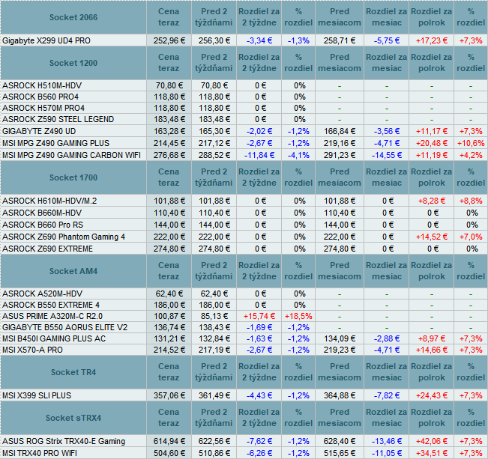Click the 165,30 € two-weeks-ago price
Viewport: 488px width, 459px height.
point(214,131)
